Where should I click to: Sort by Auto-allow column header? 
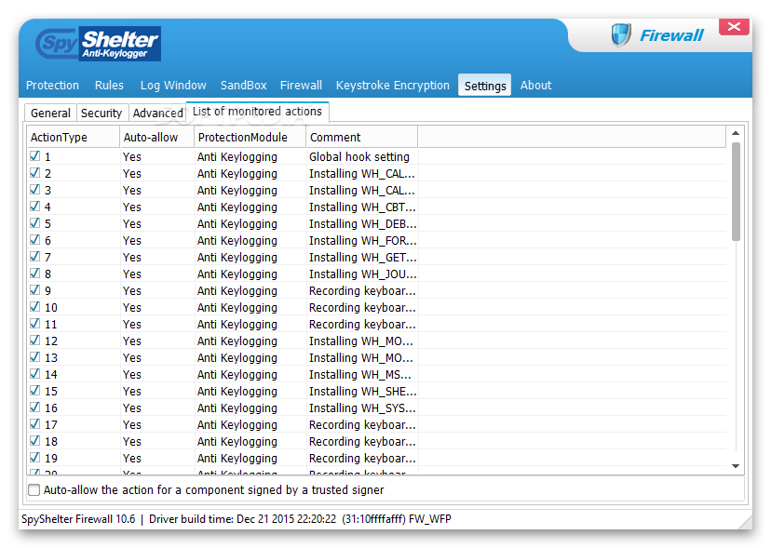157,137
